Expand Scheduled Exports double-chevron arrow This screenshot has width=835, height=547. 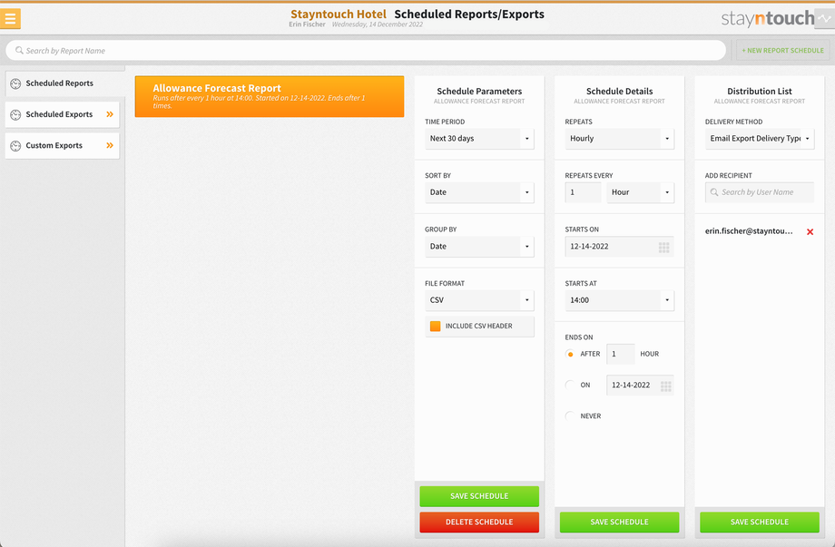tap(110, 114)
